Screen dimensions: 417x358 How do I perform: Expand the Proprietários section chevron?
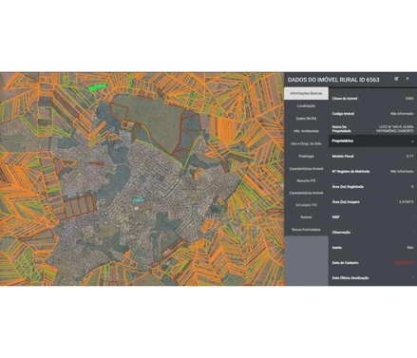point(412,141)
